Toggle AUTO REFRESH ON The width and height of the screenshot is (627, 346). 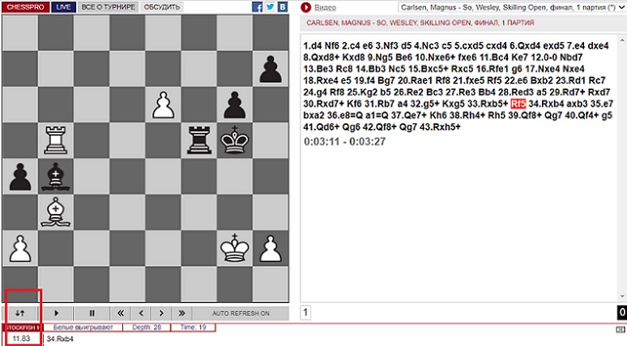click(241, 313)
